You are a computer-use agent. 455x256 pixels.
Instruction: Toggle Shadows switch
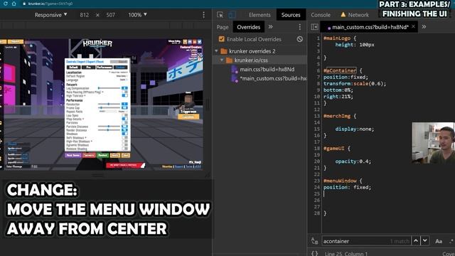click(x=125, y=134)
